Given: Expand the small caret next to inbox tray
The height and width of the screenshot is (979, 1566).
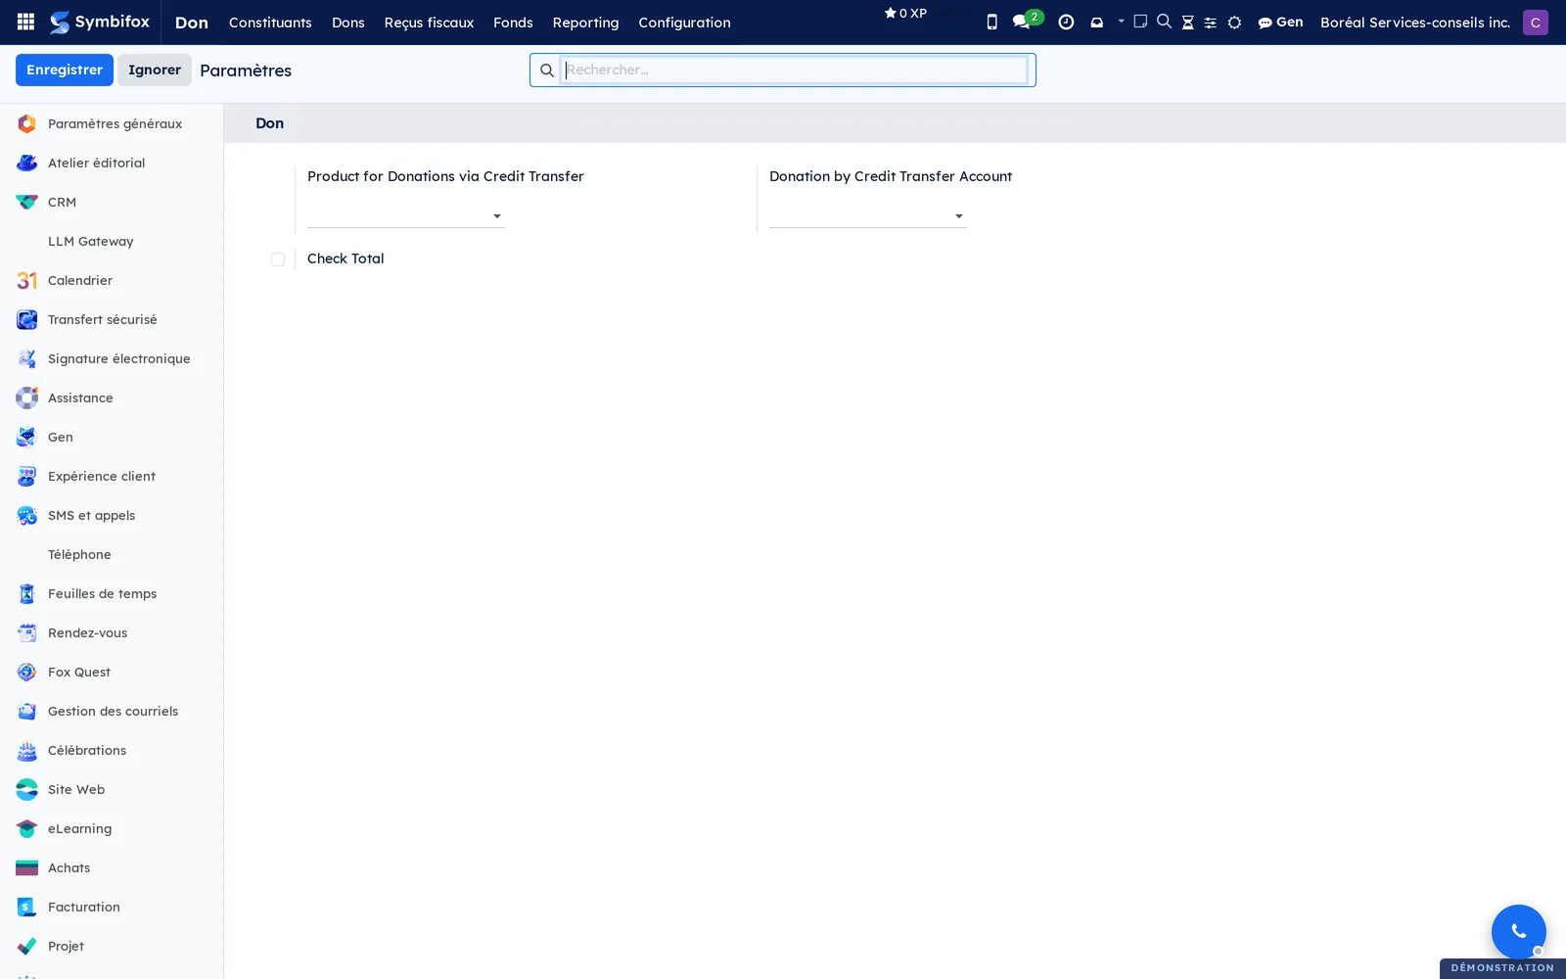Looking at the screenshot, I should point(1121,21).
